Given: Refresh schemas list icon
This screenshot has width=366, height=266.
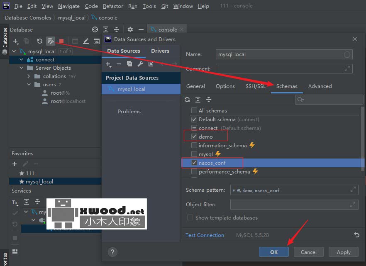Looking at the screenshot, I should (x=187, y=100).
